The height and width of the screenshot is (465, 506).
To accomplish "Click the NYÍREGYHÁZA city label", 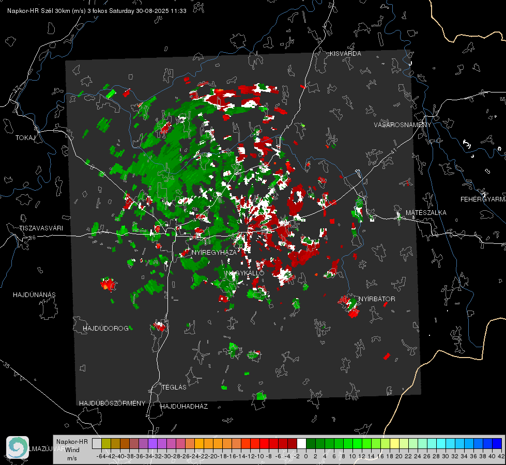I will [214, 252].
